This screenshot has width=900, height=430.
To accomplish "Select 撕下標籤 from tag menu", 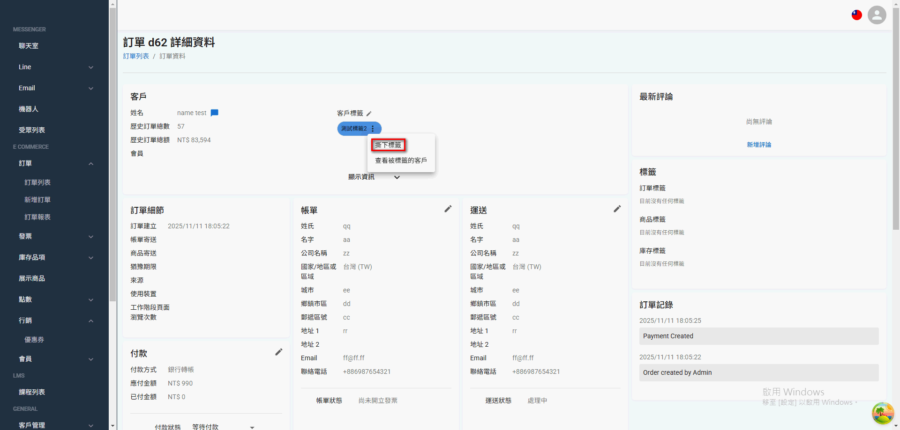I will pos(388,145).
